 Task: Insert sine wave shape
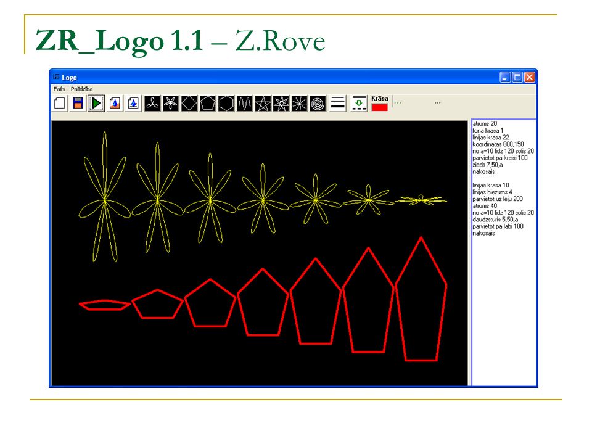(244, 103)
